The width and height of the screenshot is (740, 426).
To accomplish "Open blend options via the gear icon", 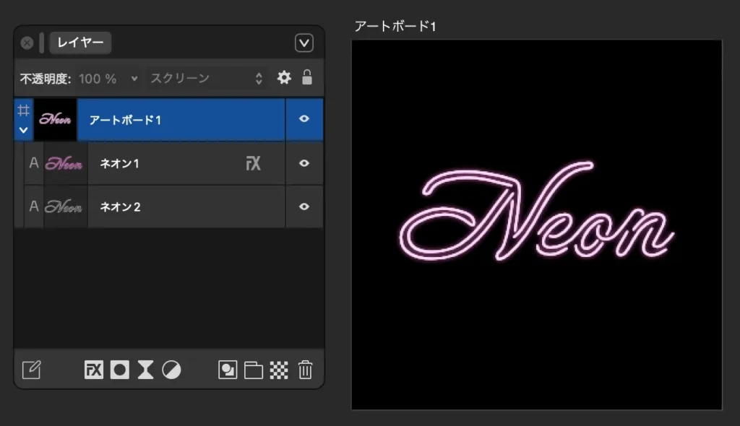I will click(x=284, y=77).
